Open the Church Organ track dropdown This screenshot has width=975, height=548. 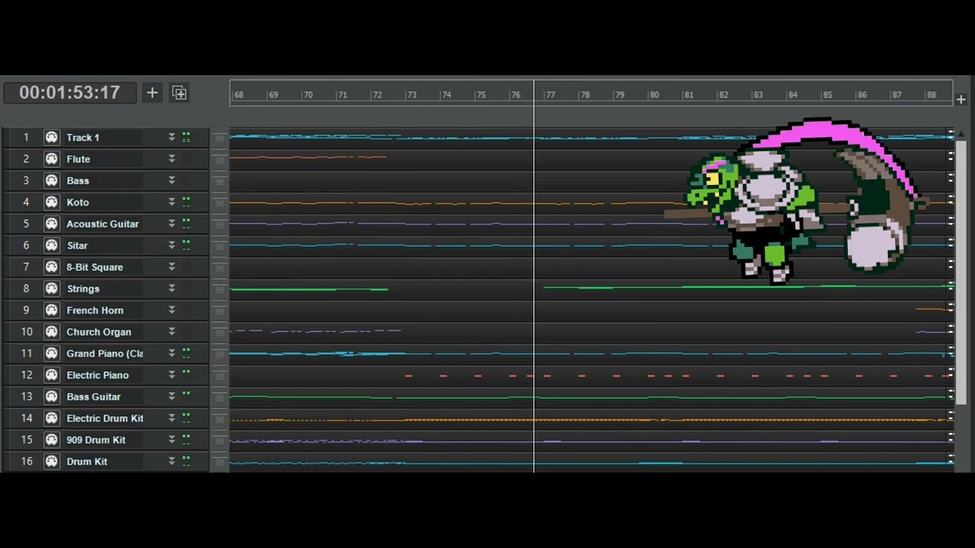(171, 332)
